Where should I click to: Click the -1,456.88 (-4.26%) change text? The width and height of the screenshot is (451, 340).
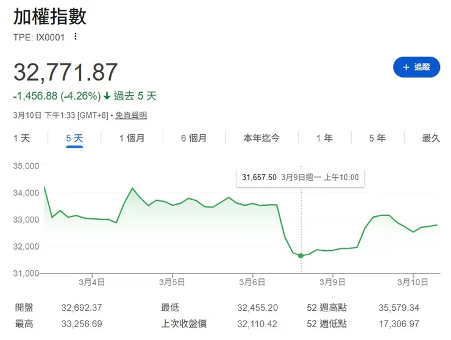pyautogui.click(x=57, y=96)
